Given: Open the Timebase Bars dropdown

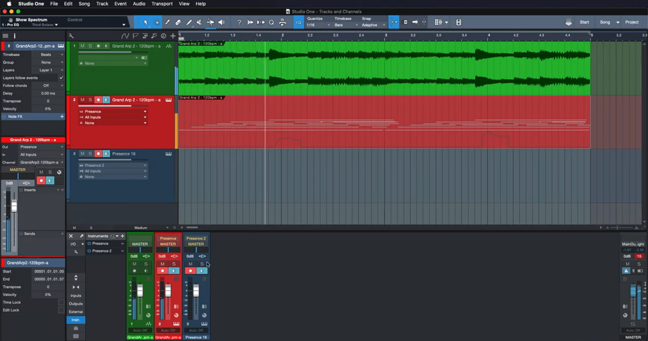Looking at the screenshot, I should point(346,25).
